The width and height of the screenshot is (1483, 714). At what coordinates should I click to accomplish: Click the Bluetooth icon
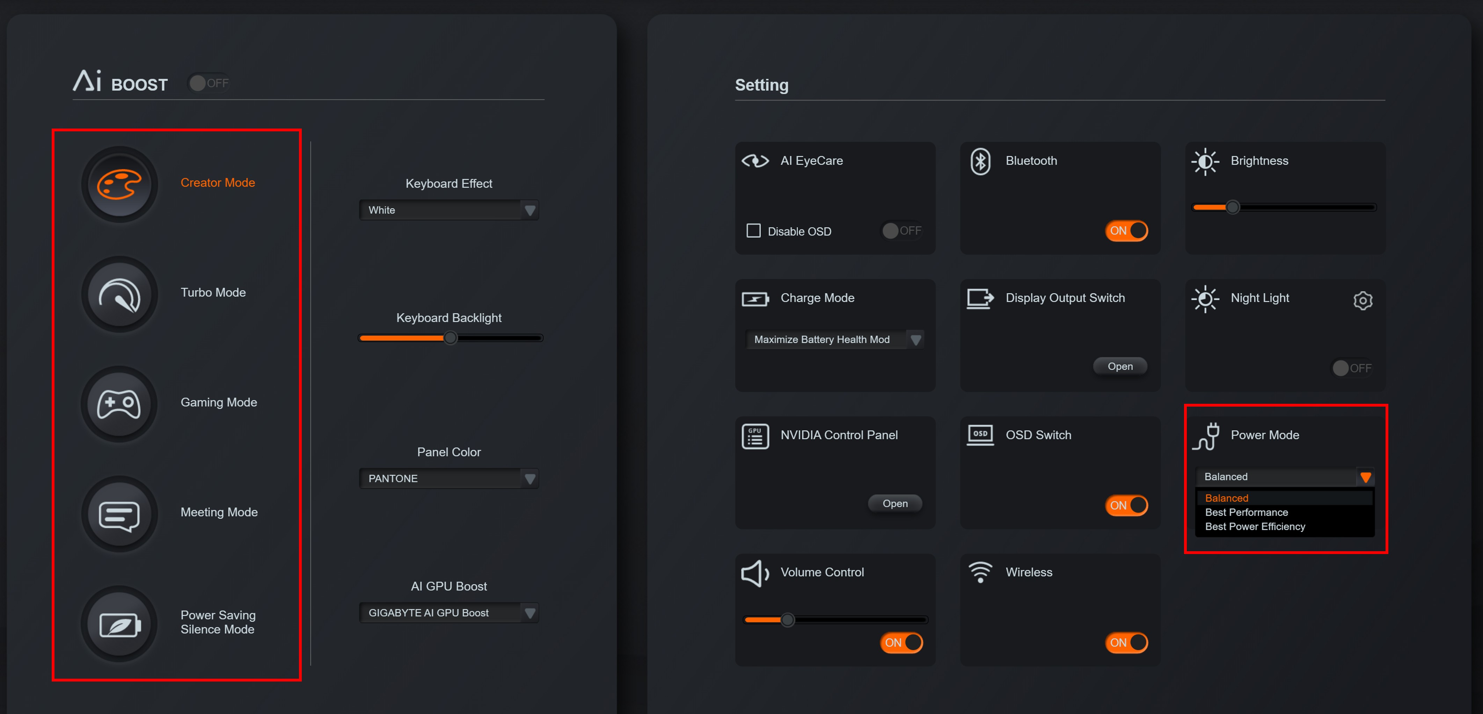click(x=980, y=161)
